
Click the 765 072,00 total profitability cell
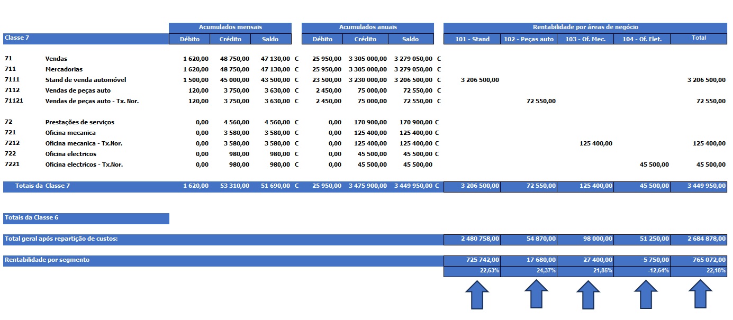(699, 260)
